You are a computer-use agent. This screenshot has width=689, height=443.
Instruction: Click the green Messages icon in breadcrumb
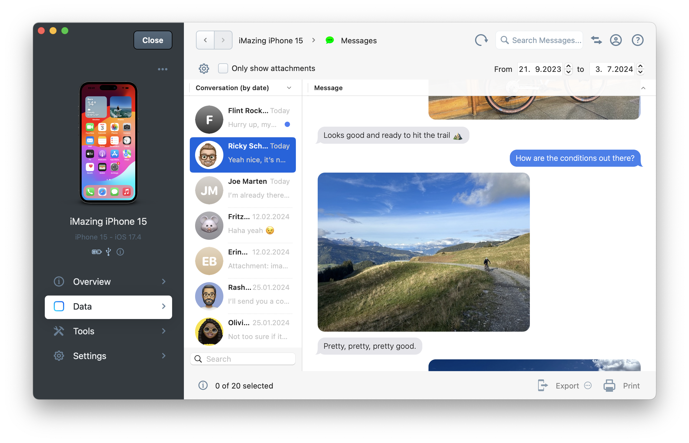[329, 40]
